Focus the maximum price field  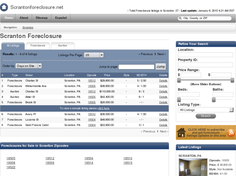coord(221,75)
